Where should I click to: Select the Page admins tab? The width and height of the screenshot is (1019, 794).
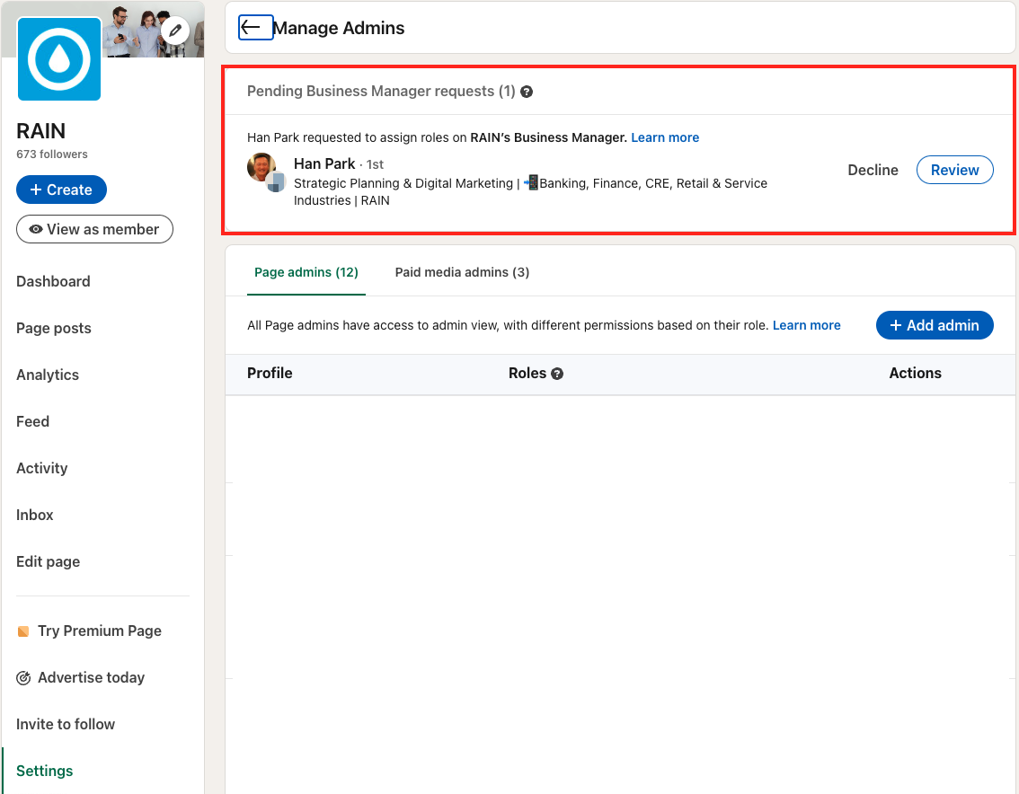coord(306,272)
